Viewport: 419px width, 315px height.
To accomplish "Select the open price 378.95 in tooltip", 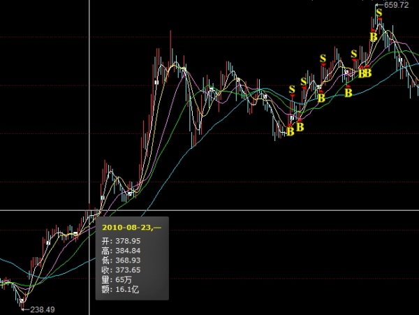I will point(128,241).
